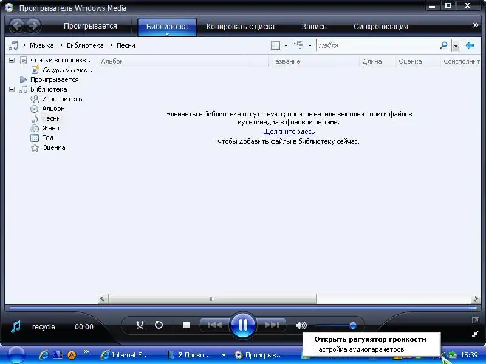This screenshot has width=486, height=364.
Task: Sort by the Альбом column header
Action: (171, 61)
